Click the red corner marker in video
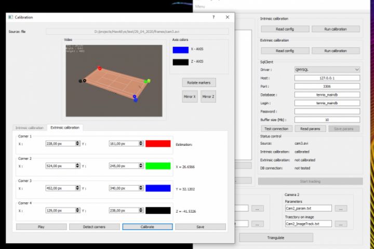Viewport: 374px width, 249px height. (99, 68)
